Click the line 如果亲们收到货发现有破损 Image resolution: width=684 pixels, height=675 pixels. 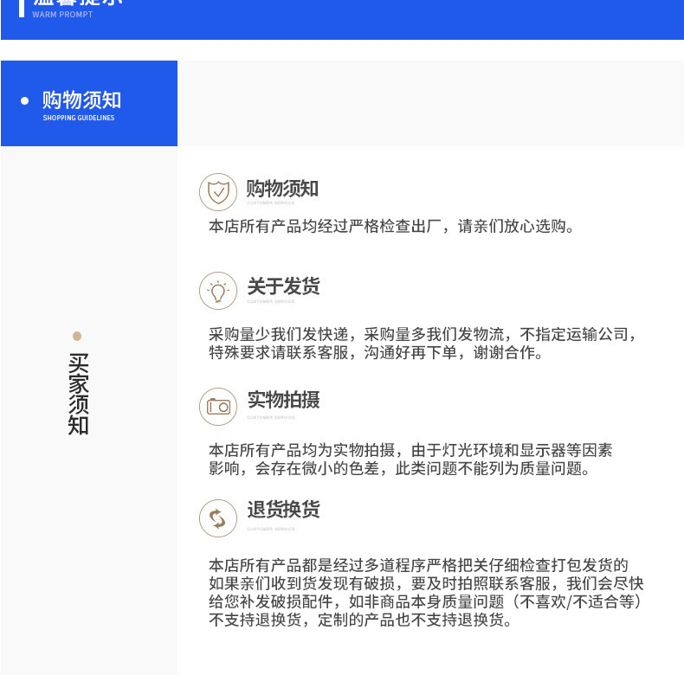pos(426,583)
